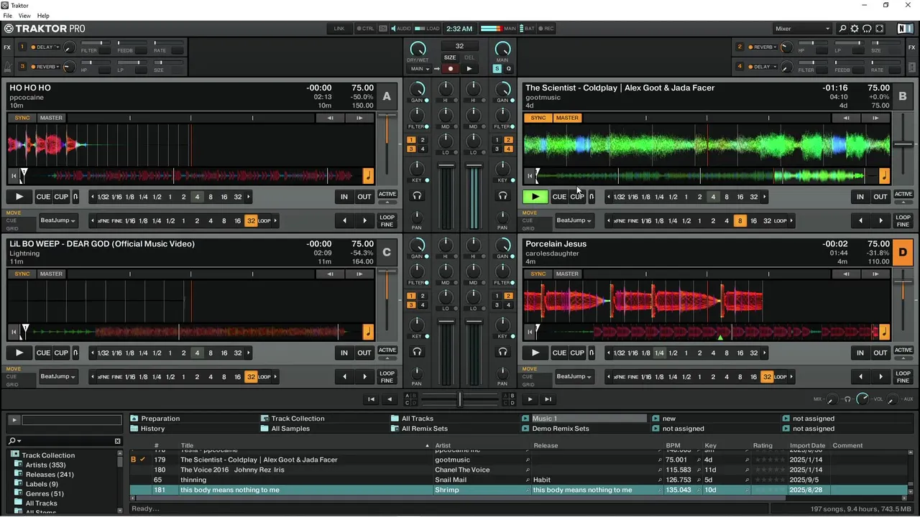The height and width of the screenshot is (517, 920).
Task: Toggle Deck D keylock note icon
Action: [x=884, y=331]
